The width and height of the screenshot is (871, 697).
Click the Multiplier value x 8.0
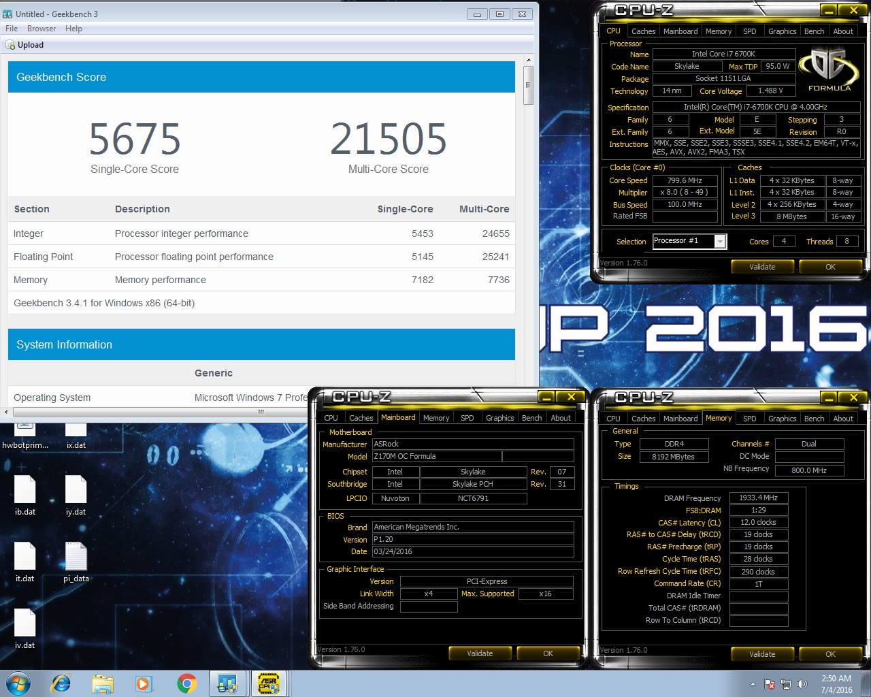click(x=685, y=192)
